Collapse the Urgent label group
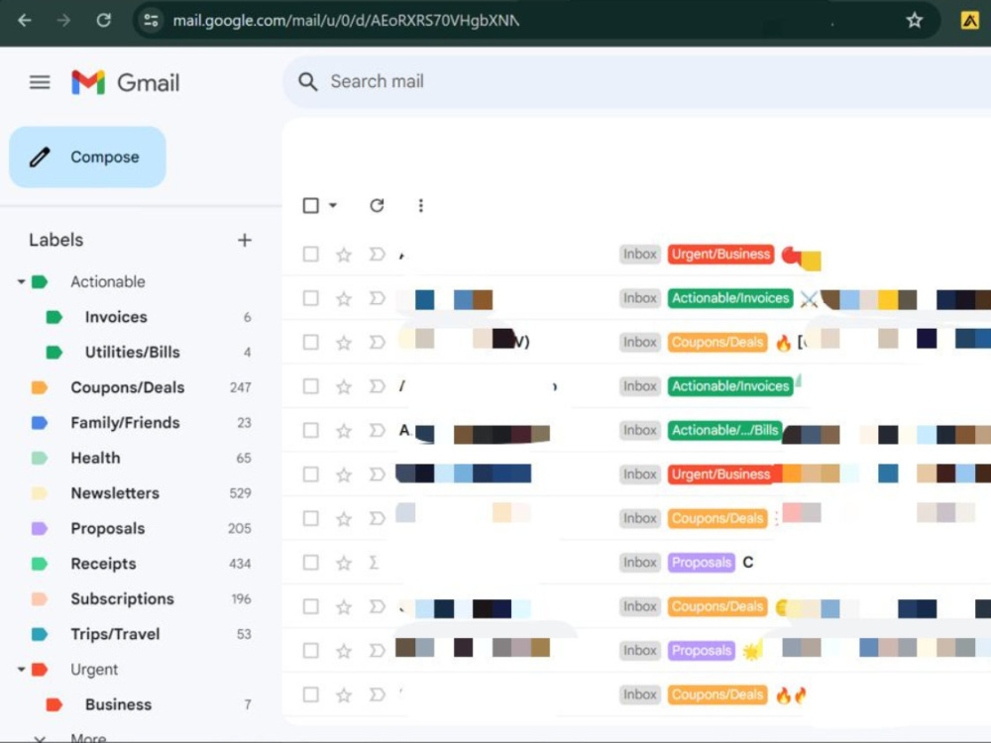Screen dimensions: 991x743 [21, 669]
